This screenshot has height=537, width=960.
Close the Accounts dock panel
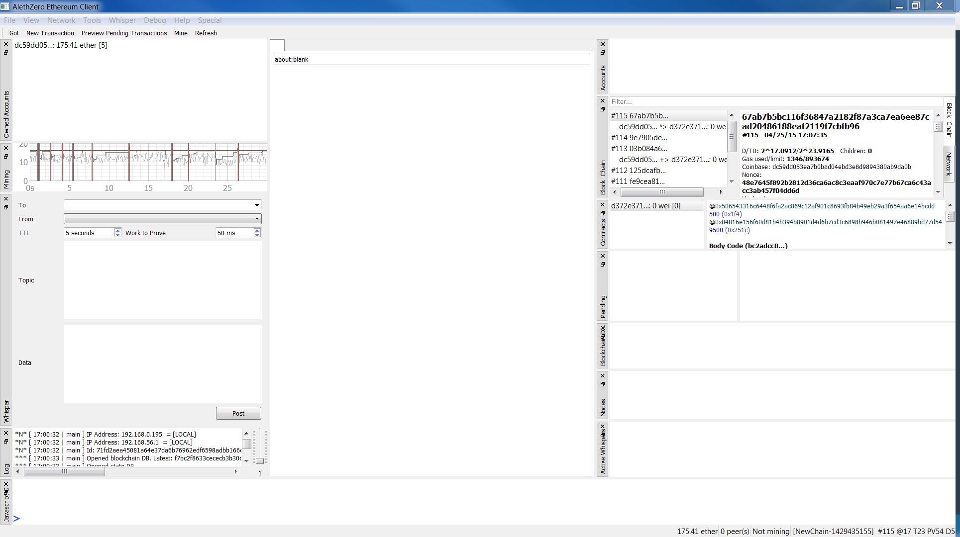coord(603,44)
